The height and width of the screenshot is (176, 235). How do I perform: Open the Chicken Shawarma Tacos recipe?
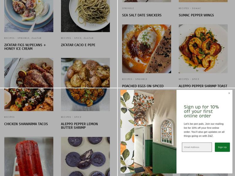tap(26, 124)
